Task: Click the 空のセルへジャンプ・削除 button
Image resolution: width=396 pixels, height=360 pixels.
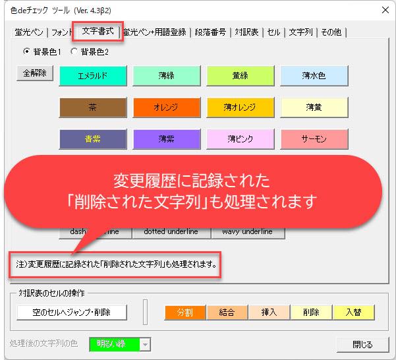Action: [x=72, y=312]
